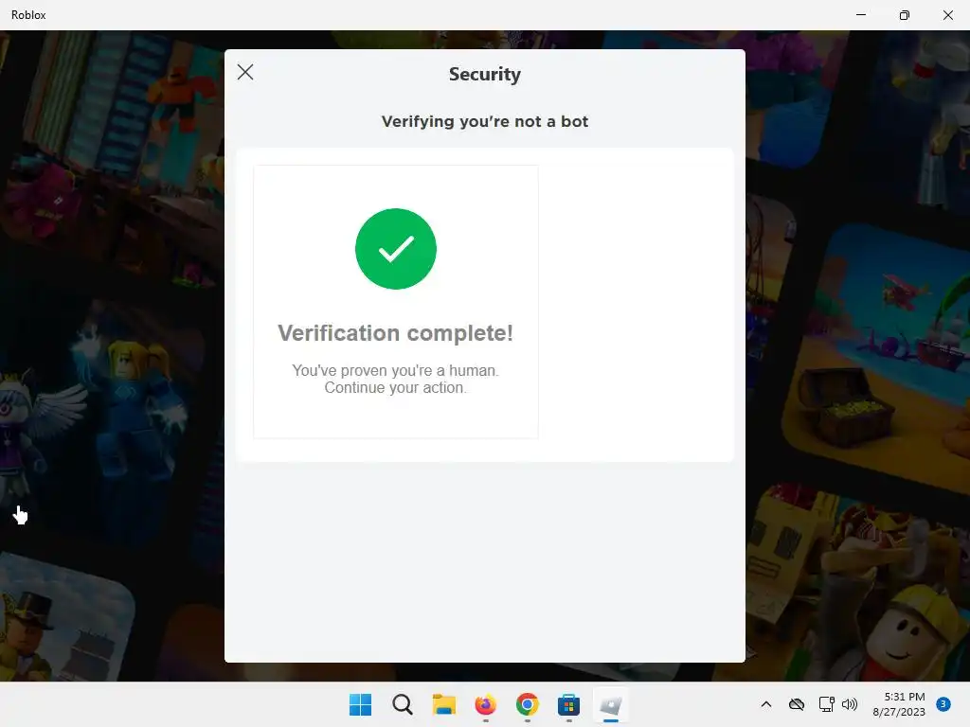Image resolution: width=970 pixels, height=727 pixels.
Task: Launch Firefox from the taskbar
Action: pyautogui.click(x=486, y=704)
